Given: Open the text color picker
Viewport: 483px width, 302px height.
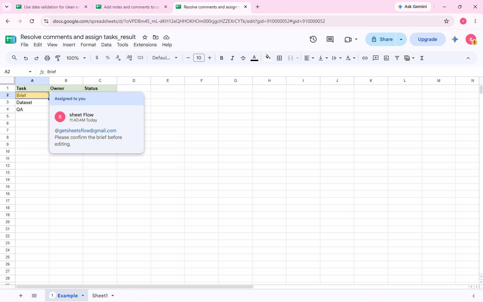Looking at the screenshot, I should 255,58.
